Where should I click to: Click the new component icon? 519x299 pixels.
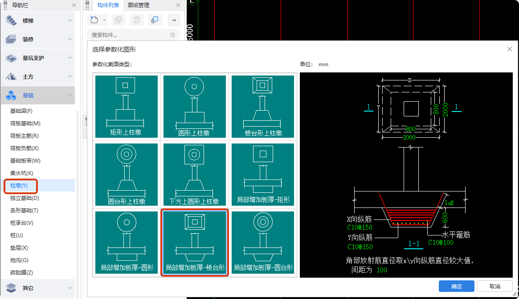94,20
